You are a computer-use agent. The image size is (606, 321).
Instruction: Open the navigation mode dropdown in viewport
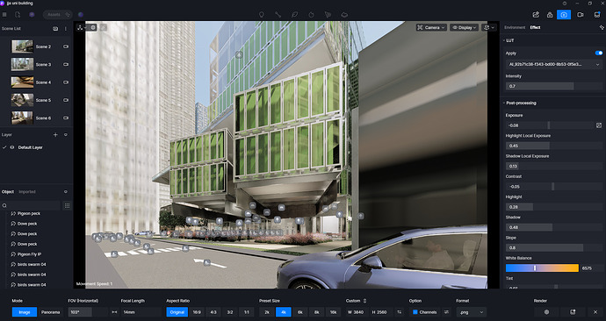(x=81, y=27)
